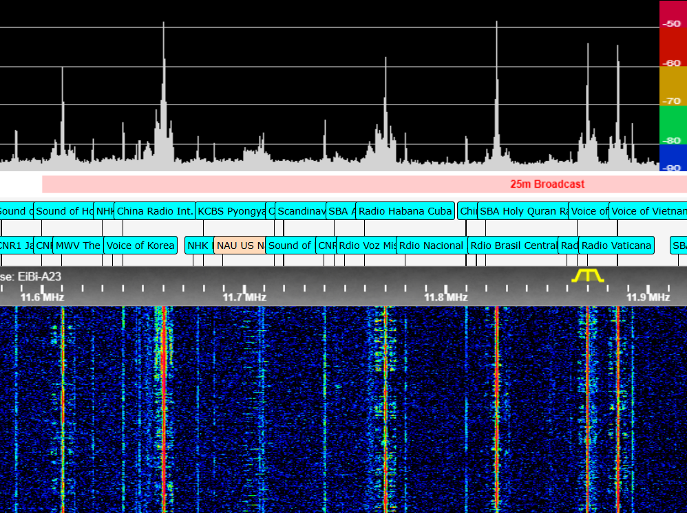Select the MWV The station label
The height and width of the screenshot is (513, 687).
tap(77, 245)
